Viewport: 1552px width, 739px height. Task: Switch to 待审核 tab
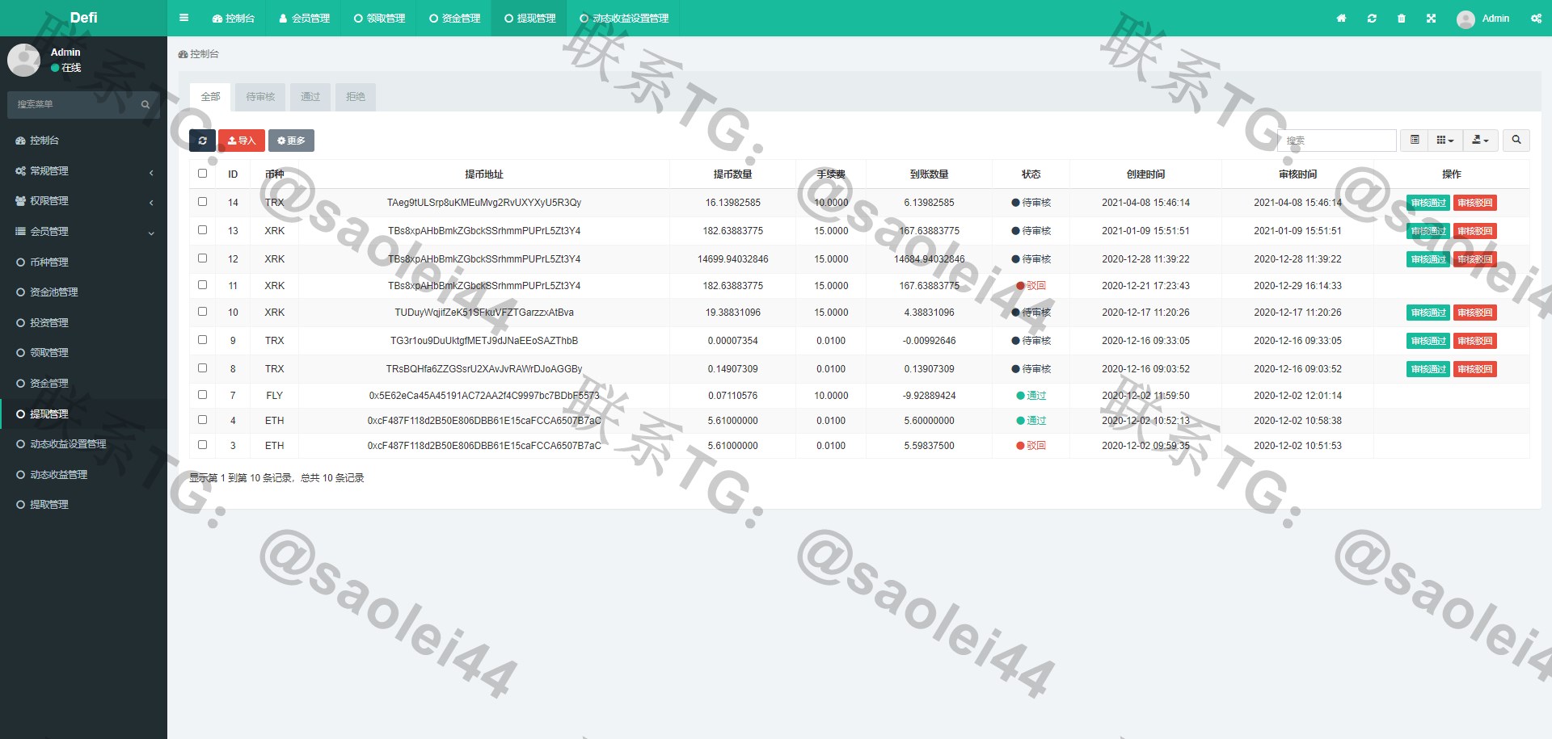260,97
